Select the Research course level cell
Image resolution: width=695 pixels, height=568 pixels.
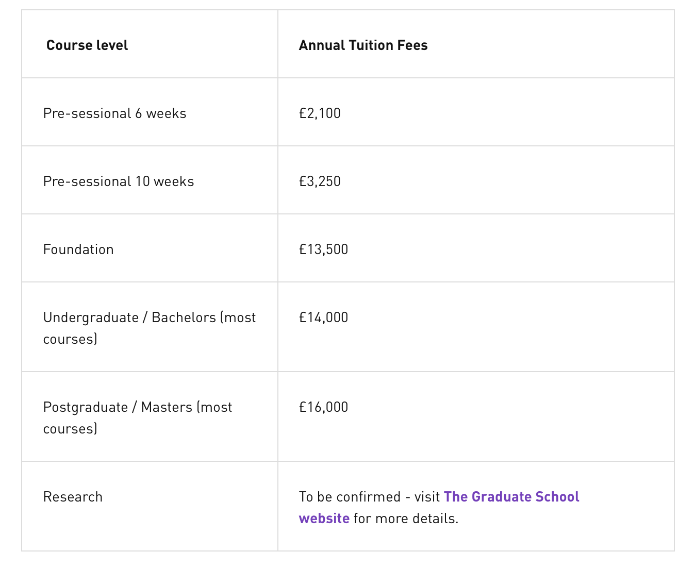pos(73,496)
